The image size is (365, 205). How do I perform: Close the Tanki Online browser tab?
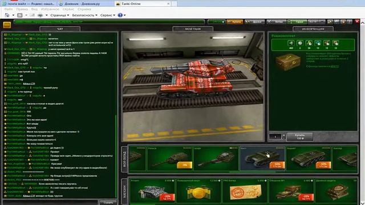pyautogui.click(x=168, y=4)
